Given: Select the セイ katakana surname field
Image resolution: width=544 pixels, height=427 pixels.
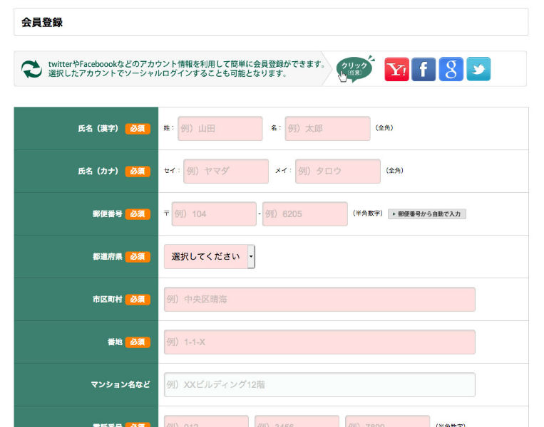Looking at the screenshot, I should click(226, 172).
